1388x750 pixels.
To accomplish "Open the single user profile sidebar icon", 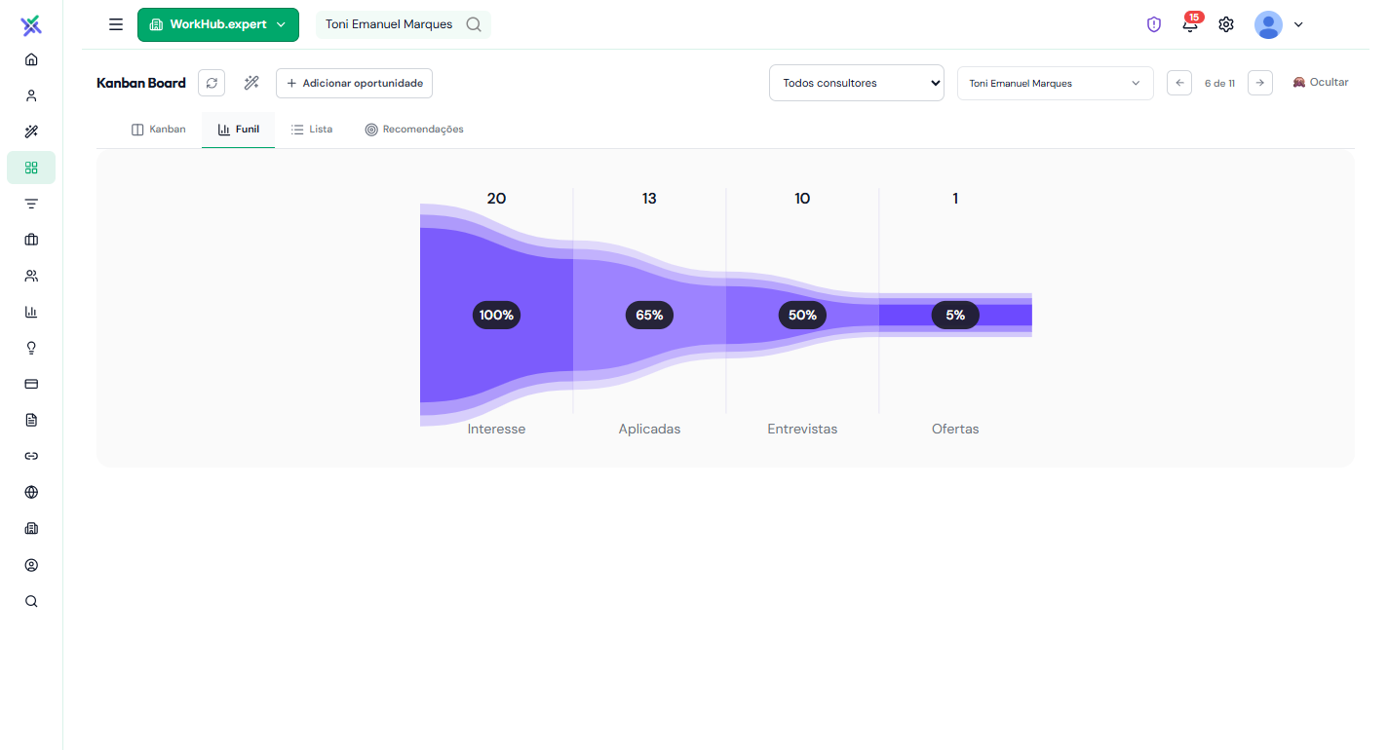I will click(x=31, y=95).
